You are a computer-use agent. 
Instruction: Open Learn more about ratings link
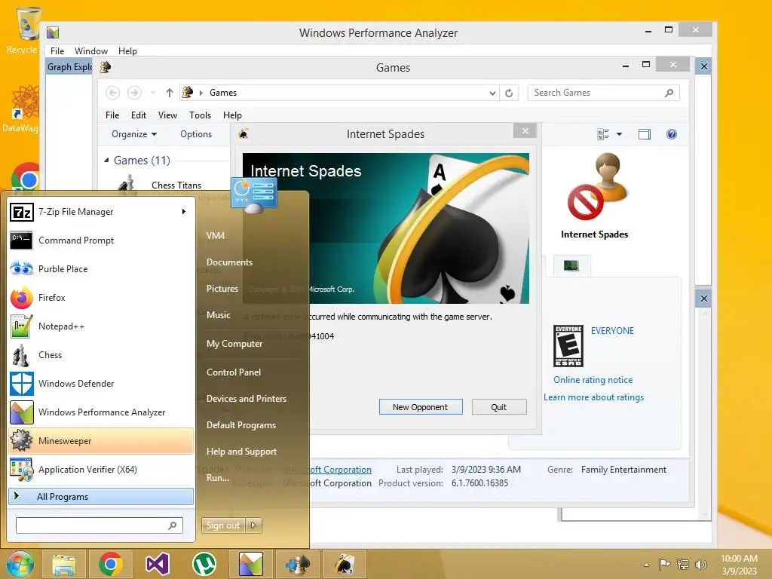pos(594,397)
